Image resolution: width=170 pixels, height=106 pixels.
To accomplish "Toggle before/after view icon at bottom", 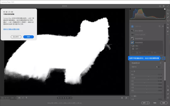I will tap(126, 98).
